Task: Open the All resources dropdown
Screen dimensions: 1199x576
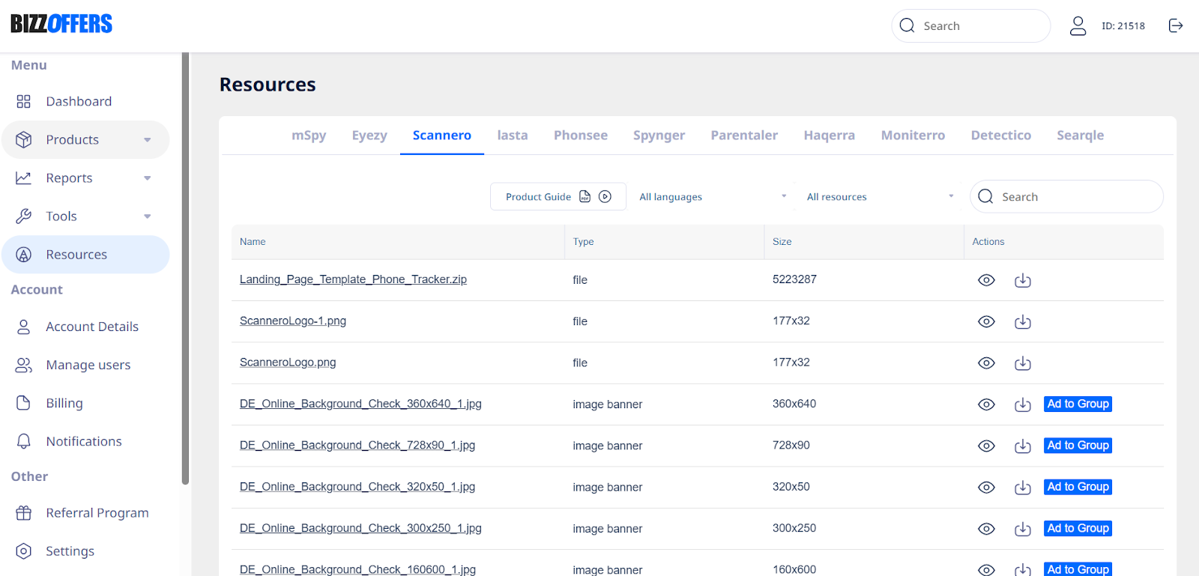Action: tap(881, 196)
